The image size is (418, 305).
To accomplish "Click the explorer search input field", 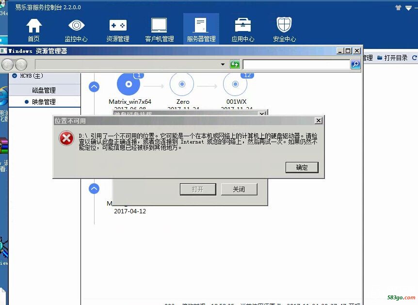I will point(296,64).
